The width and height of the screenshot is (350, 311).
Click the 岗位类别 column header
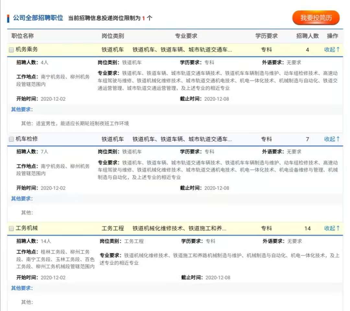(x=113, y=36)
